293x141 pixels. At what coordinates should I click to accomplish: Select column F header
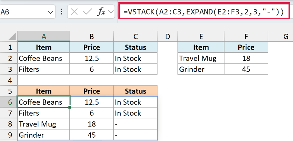246,36
